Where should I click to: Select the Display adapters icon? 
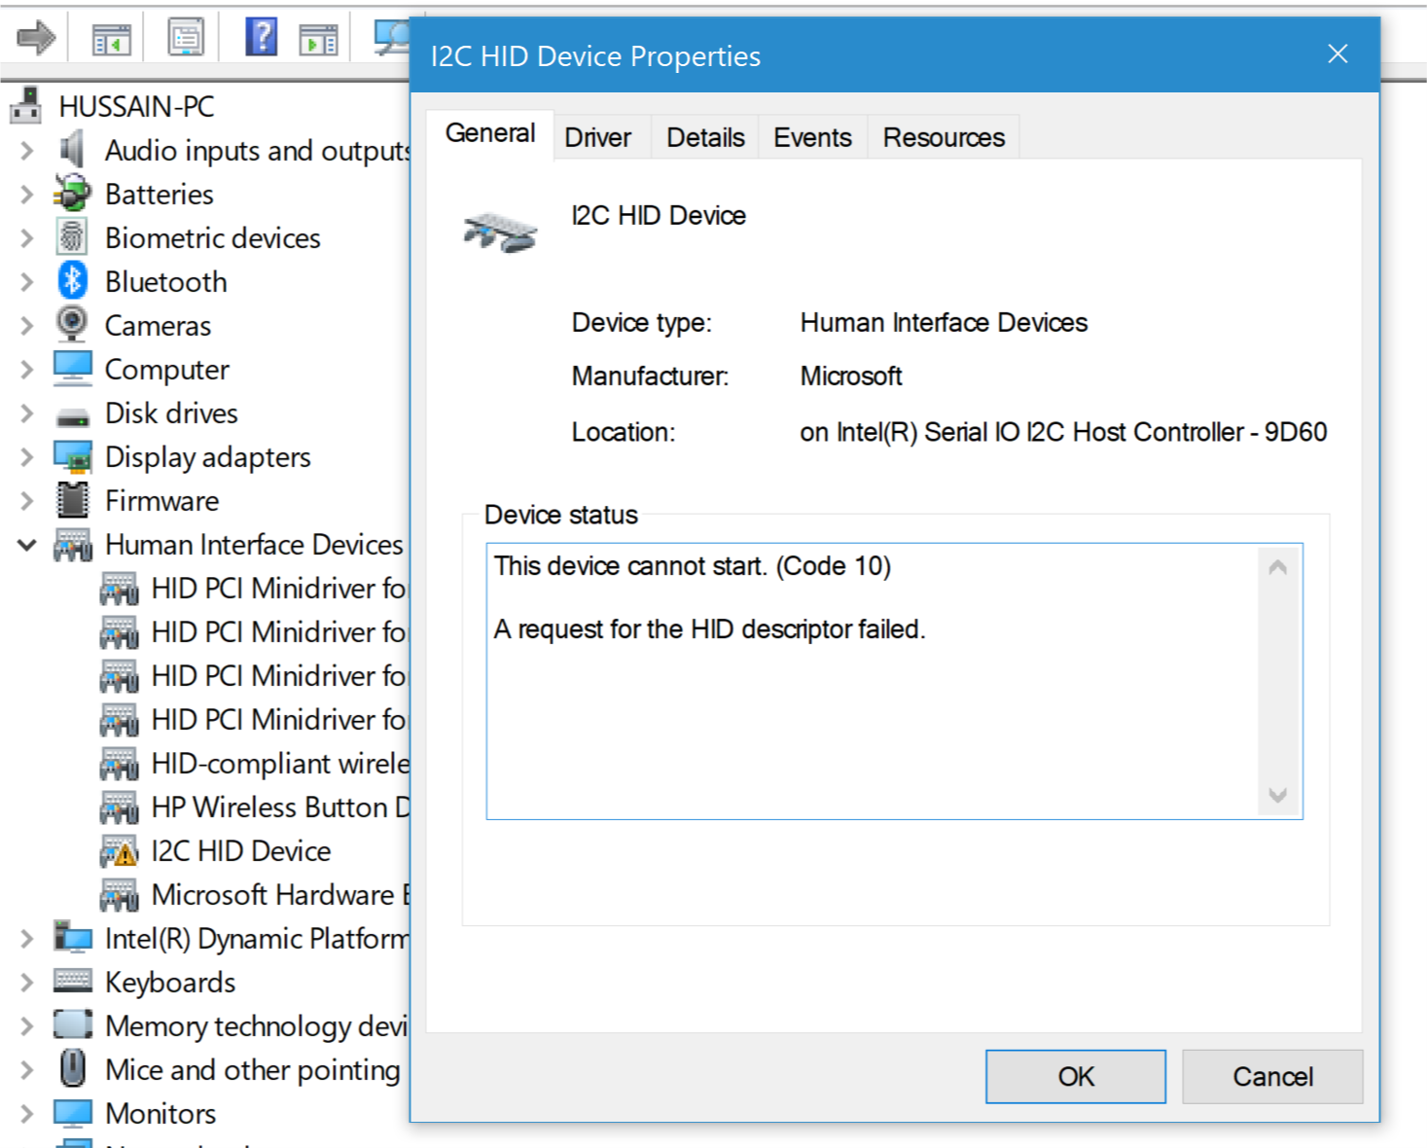coord(73,456)
